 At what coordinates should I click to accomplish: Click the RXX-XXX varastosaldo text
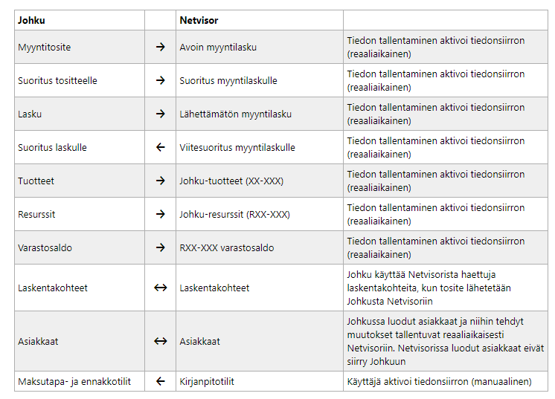[226, 247]
